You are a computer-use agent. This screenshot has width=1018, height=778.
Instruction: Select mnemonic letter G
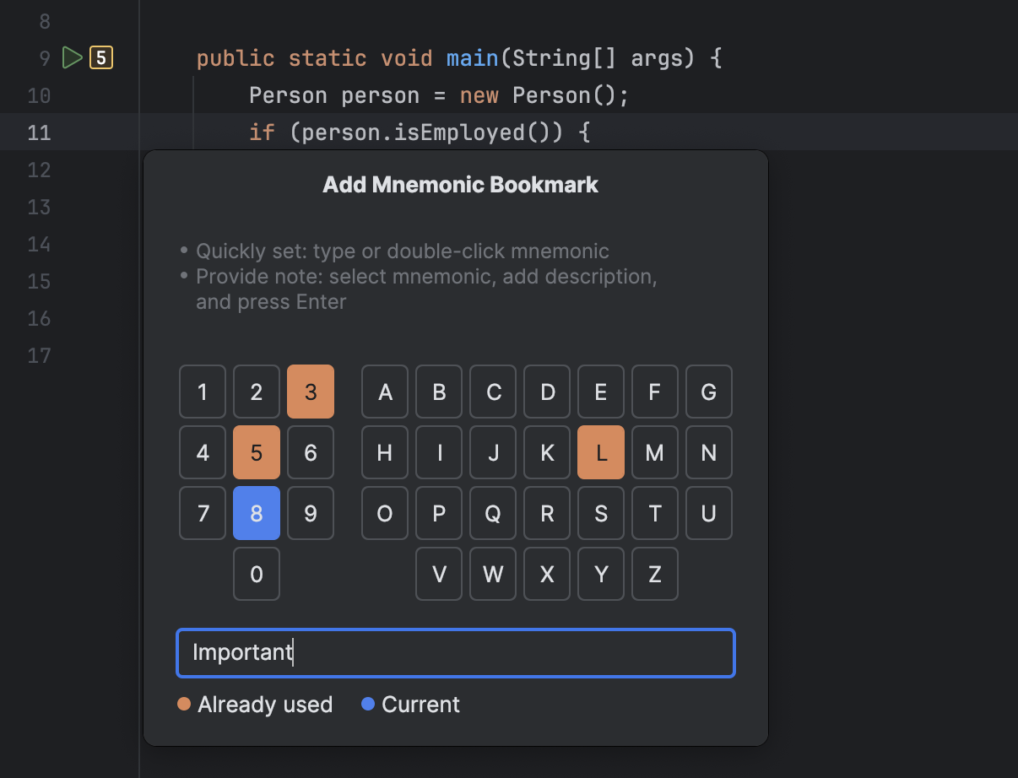709,392
